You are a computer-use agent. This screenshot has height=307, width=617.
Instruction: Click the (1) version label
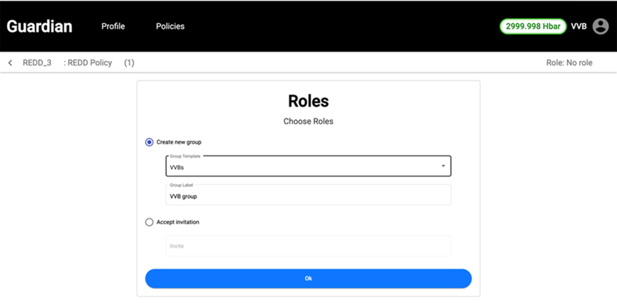(129, 63)
